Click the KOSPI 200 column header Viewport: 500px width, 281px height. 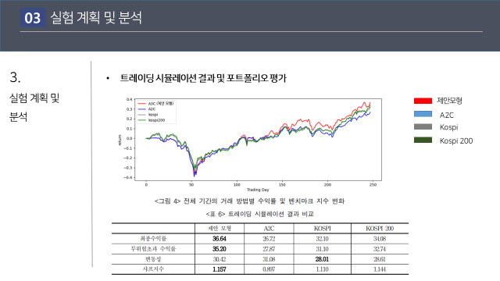(x=380, y=229)
